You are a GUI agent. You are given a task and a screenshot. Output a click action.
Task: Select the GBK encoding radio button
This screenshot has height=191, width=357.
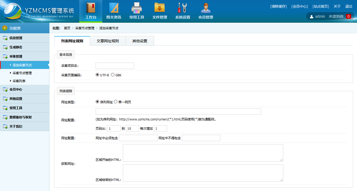point(113,75)
